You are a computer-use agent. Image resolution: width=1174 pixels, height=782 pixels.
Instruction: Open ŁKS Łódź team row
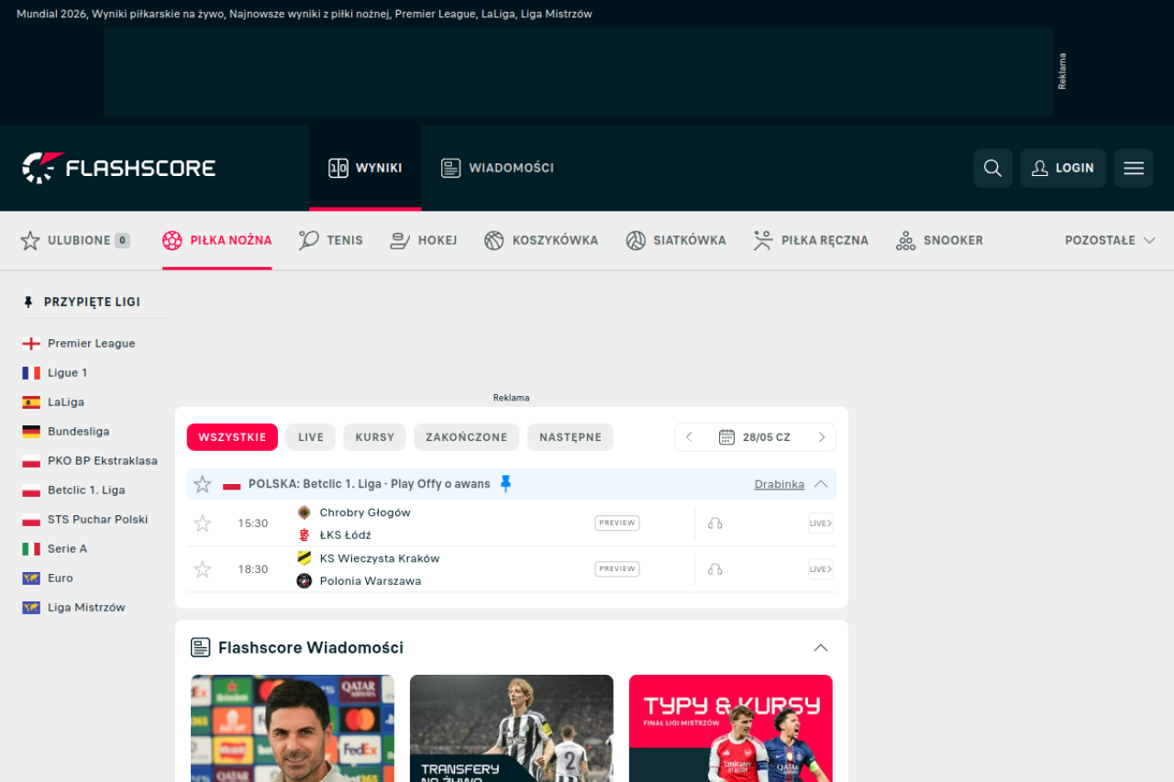click(335, 534)
